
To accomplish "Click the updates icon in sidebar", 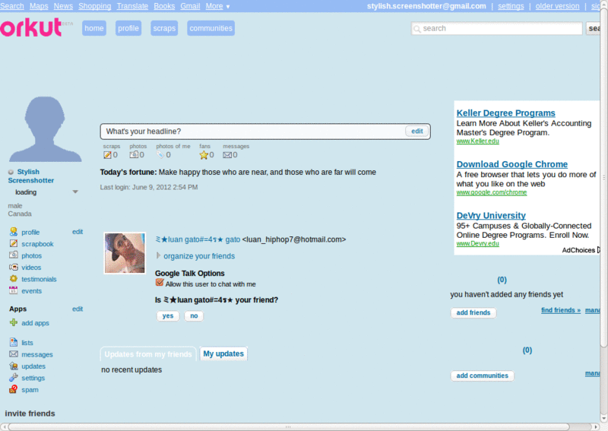I will point(14,366).
